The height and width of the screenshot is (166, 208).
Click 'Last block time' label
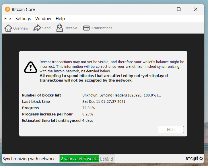(x=36, y=102)
